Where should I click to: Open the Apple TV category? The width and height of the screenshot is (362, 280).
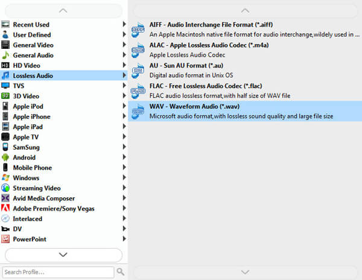pyautogui.click(x=64, y=137)
